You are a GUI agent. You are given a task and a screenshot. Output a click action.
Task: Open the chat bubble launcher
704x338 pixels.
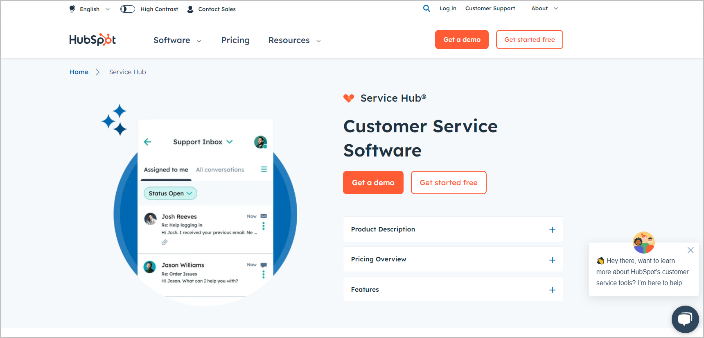tap(685, 319)
